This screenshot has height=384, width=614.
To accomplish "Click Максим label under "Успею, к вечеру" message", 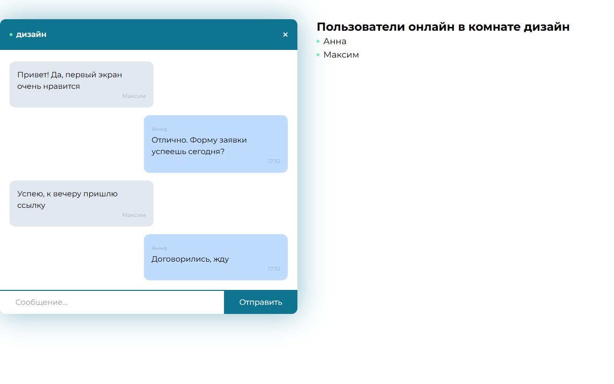I will click(x=134, y=215).
